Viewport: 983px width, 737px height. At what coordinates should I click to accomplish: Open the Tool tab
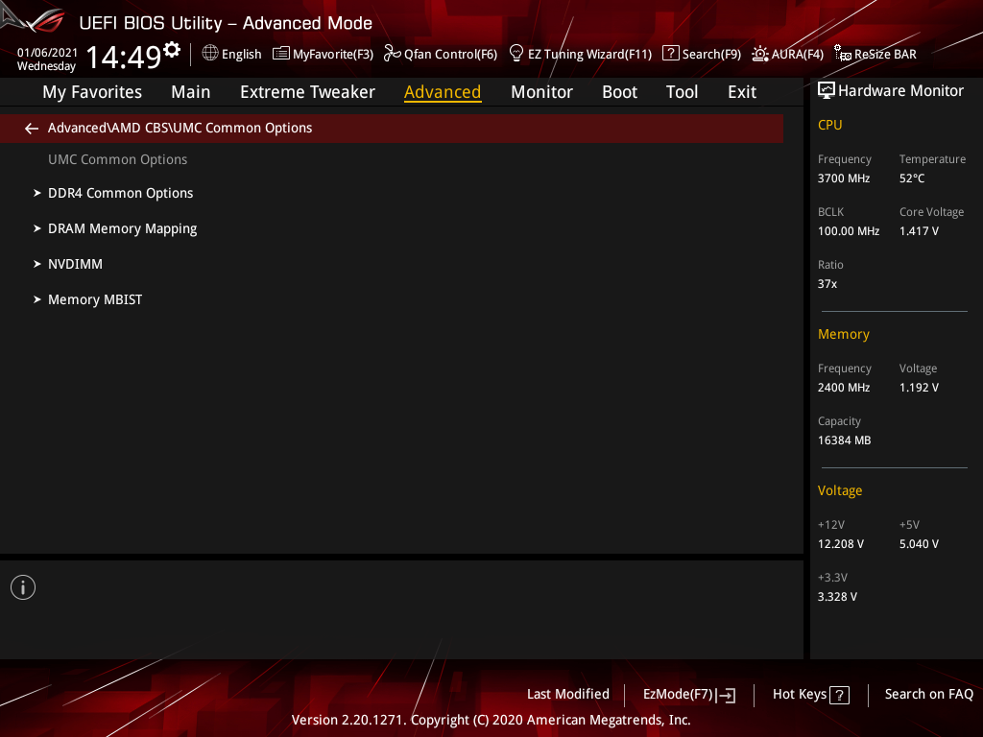click(x=682, y=92)
